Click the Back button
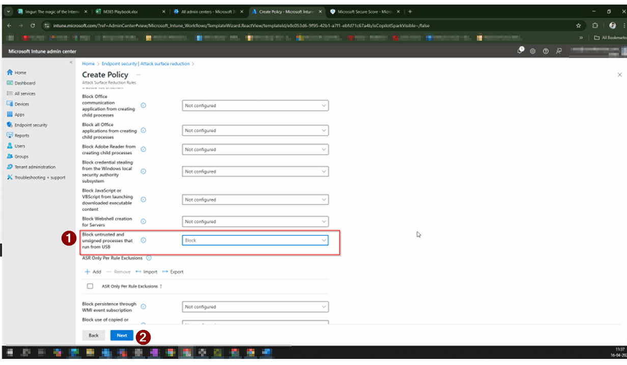 tap(94, 336)
